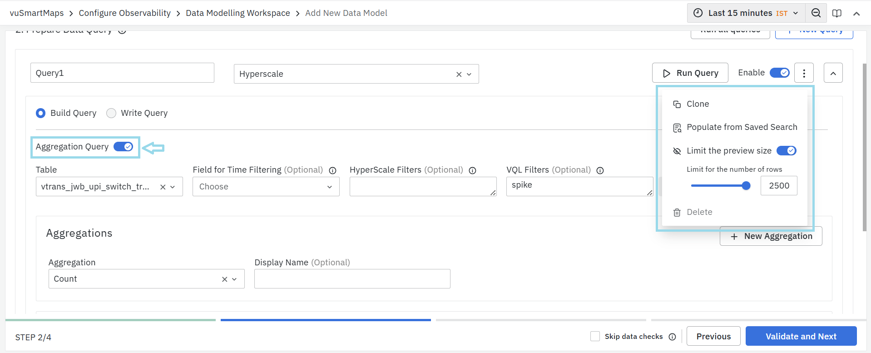Click info icon beside Skip data checks

pyautogui.click(x=672, y=337)
